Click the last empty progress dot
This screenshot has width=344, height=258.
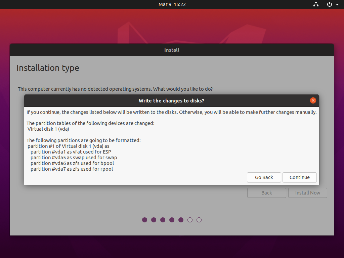199,220
